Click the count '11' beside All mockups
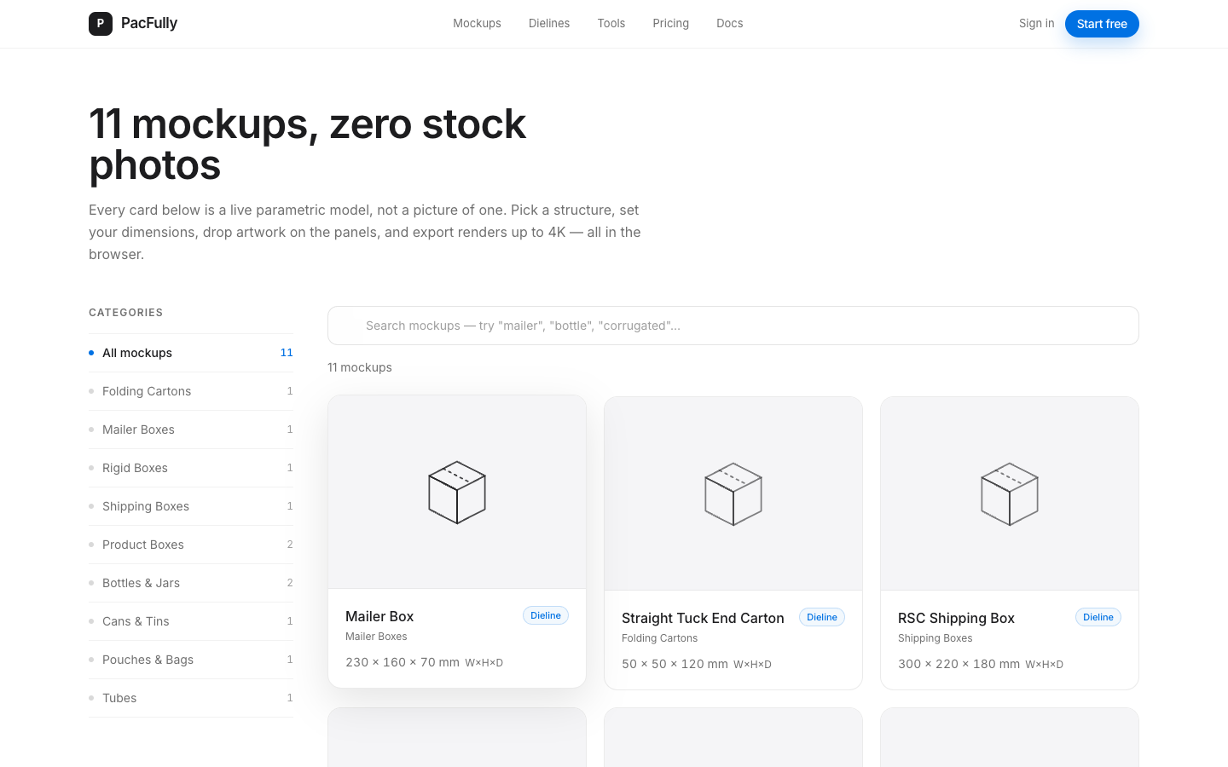 tap(287, 353)
